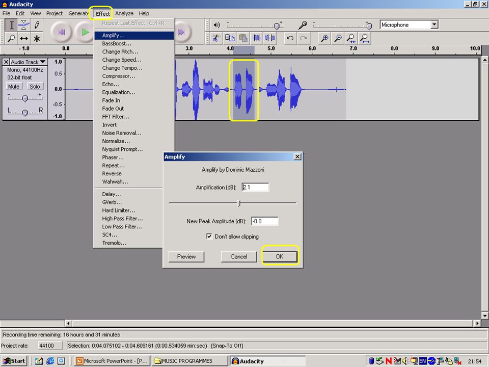Viewport: 489px width, 367px height.
Task: Click the Paste icon in edit toolbar
Action: (x=243, y=38)
